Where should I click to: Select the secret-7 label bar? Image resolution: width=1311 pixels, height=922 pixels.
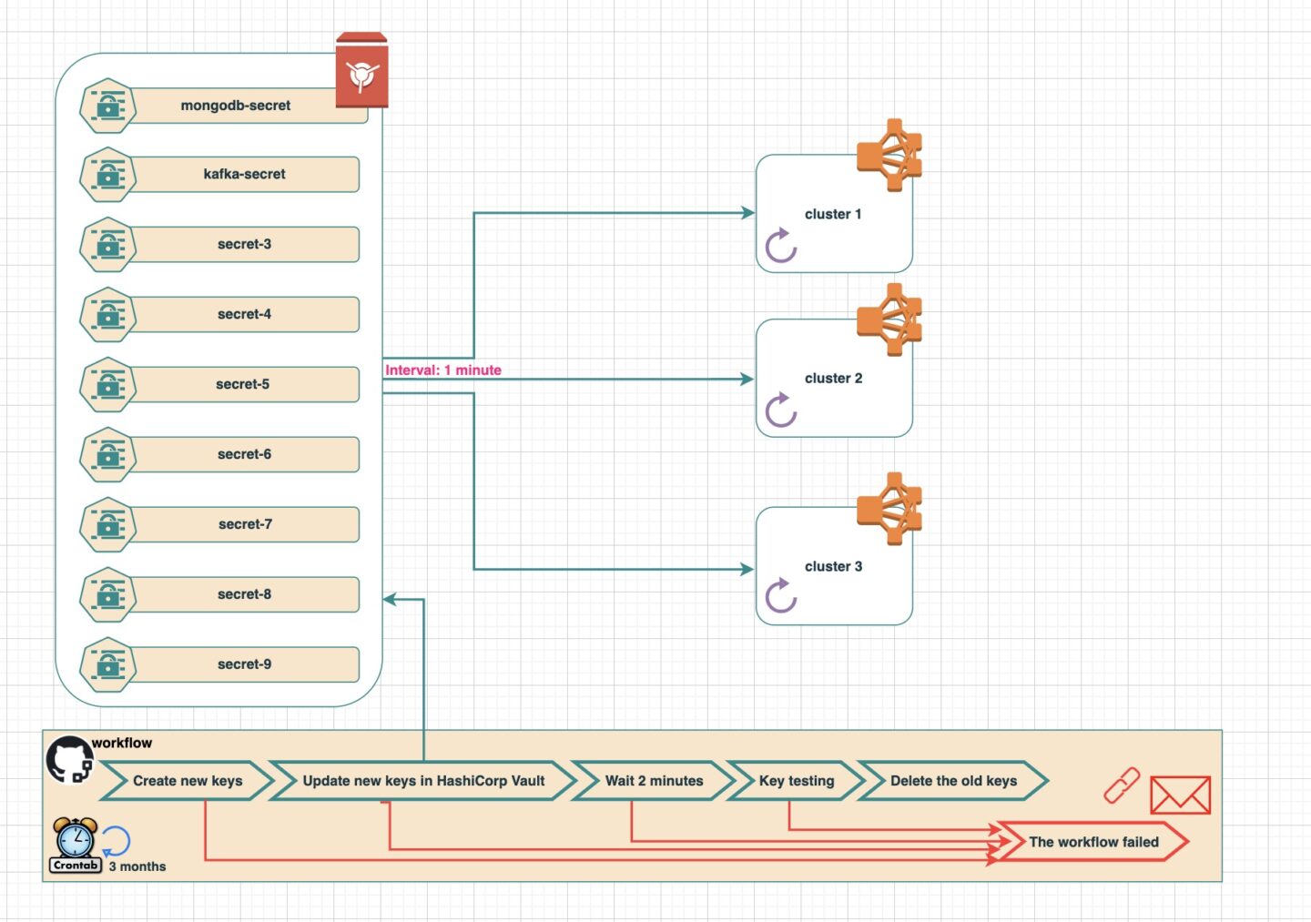click(244, 524)
